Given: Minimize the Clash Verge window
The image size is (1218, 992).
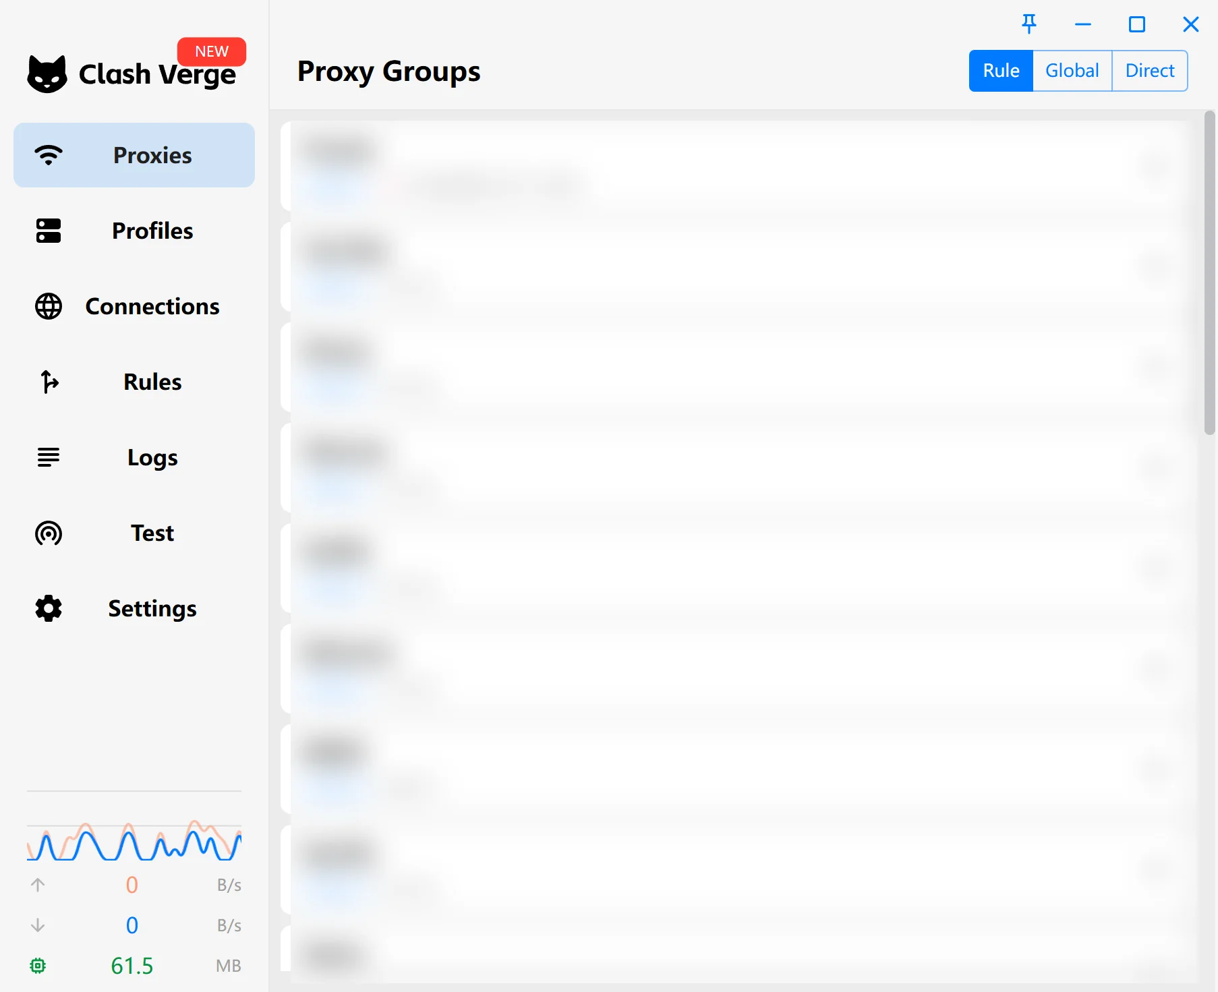Looking at the screenshot, I should 1083,24.
